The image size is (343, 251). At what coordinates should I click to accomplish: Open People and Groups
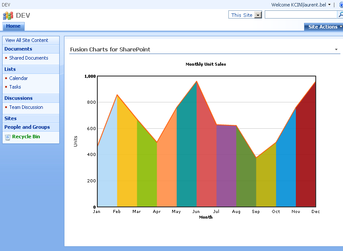click(x=27, y=127)
